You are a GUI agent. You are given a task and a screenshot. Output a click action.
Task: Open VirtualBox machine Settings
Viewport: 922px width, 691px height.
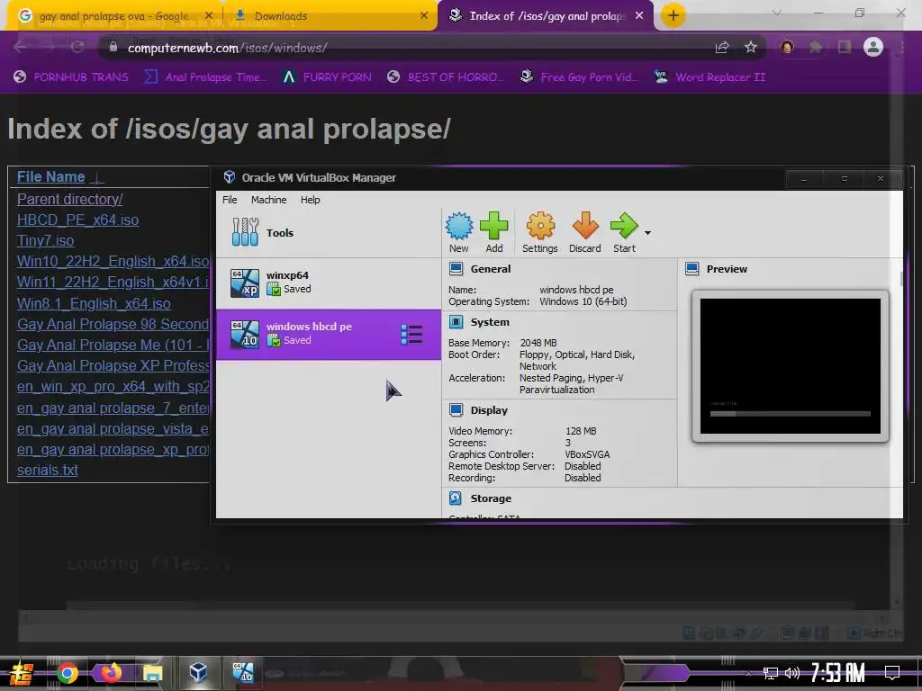[x=540, y=233]
